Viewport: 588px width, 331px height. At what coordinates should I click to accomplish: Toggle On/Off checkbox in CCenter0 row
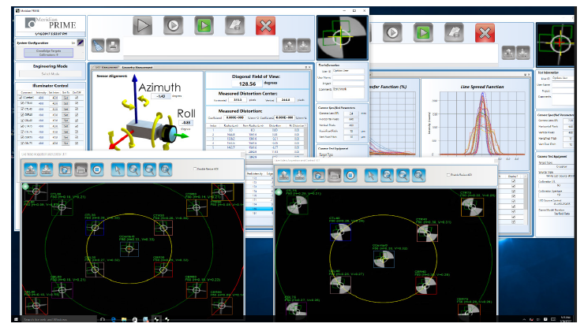(x=77, y=98)
